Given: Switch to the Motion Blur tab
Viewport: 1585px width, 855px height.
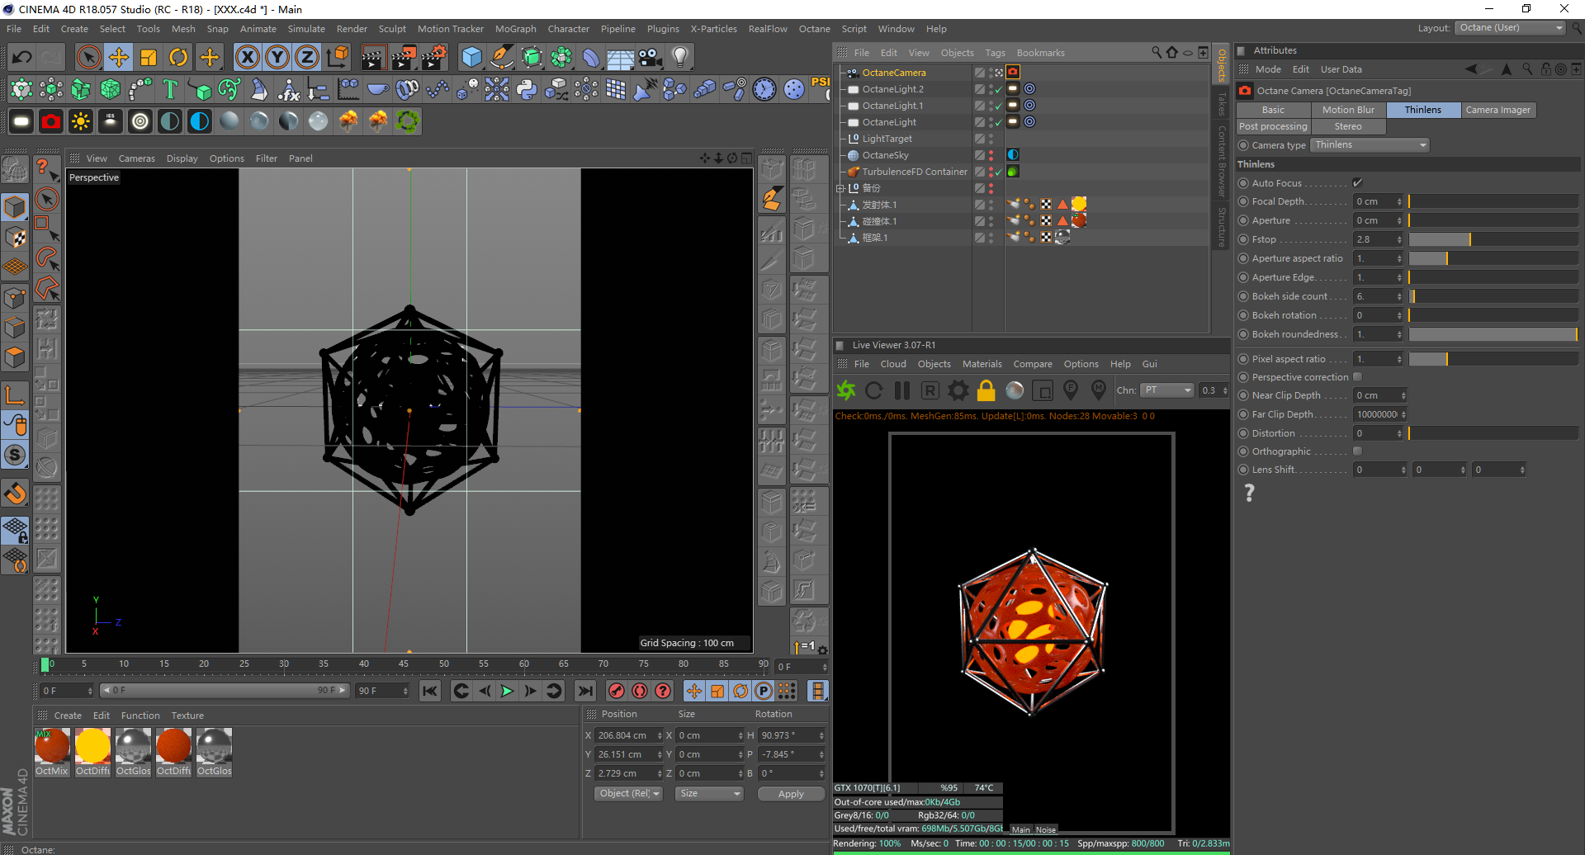Looking at the screenshot, I should pyautogui.click(x=1348, y=110).
